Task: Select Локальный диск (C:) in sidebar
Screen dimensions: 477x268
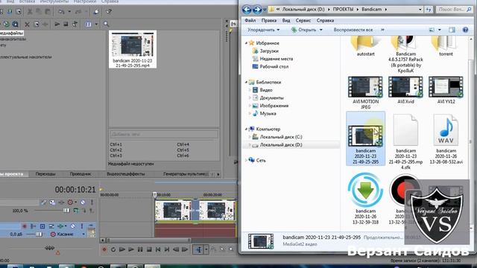Action: tap(281, 137)
